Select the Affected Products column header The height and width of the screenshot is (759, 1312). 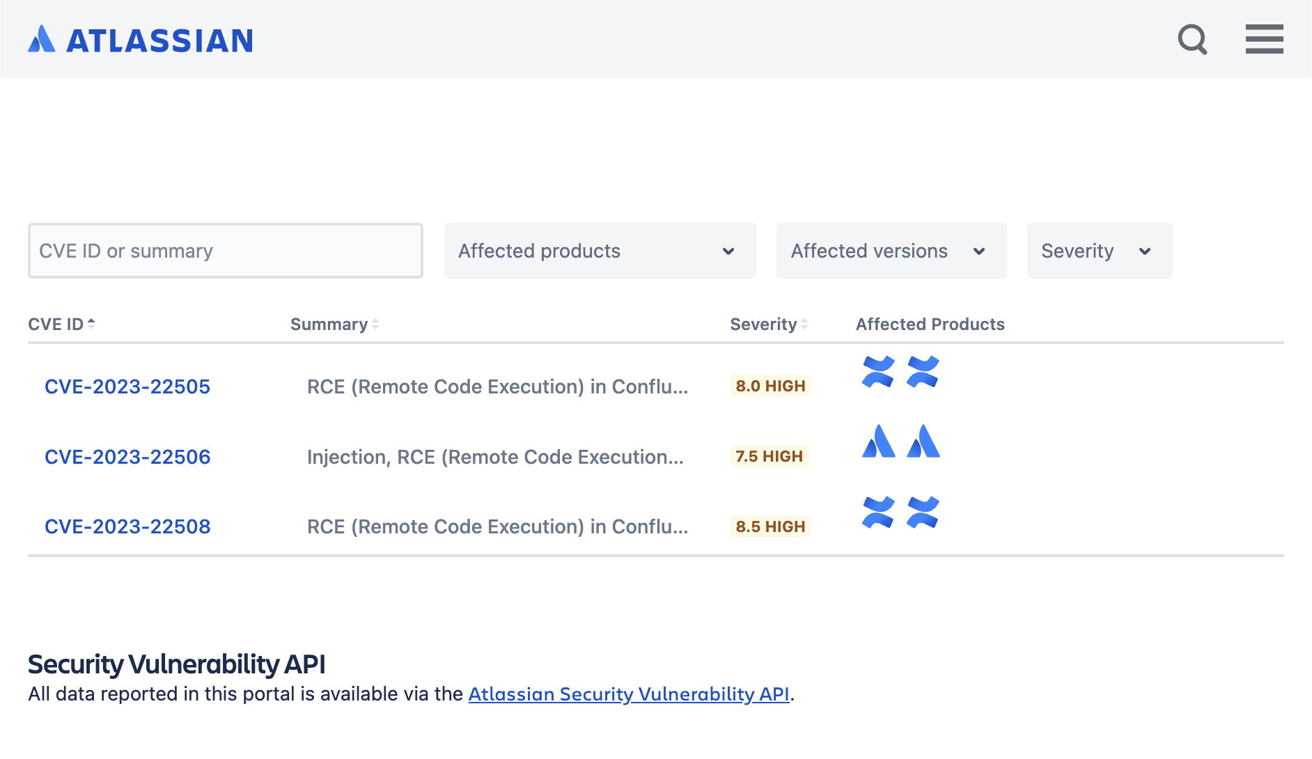(930, 324)
